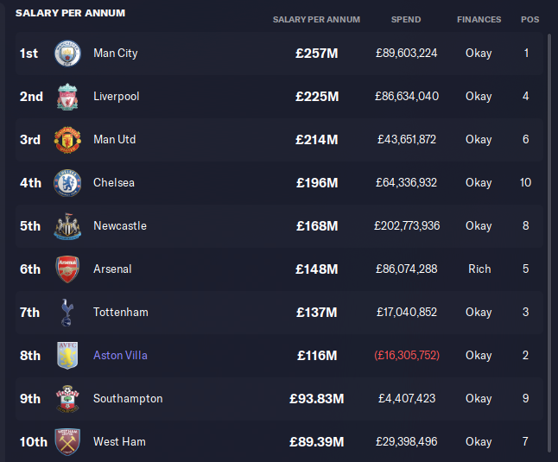This screenshot has height=462, width=558.
Task: Select Arsenal's Rich finances status
Action: tap(479, 269)
